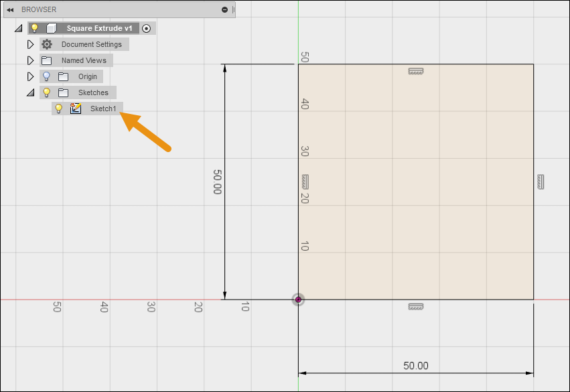Collapse the Sketches folder

(31, 92)
